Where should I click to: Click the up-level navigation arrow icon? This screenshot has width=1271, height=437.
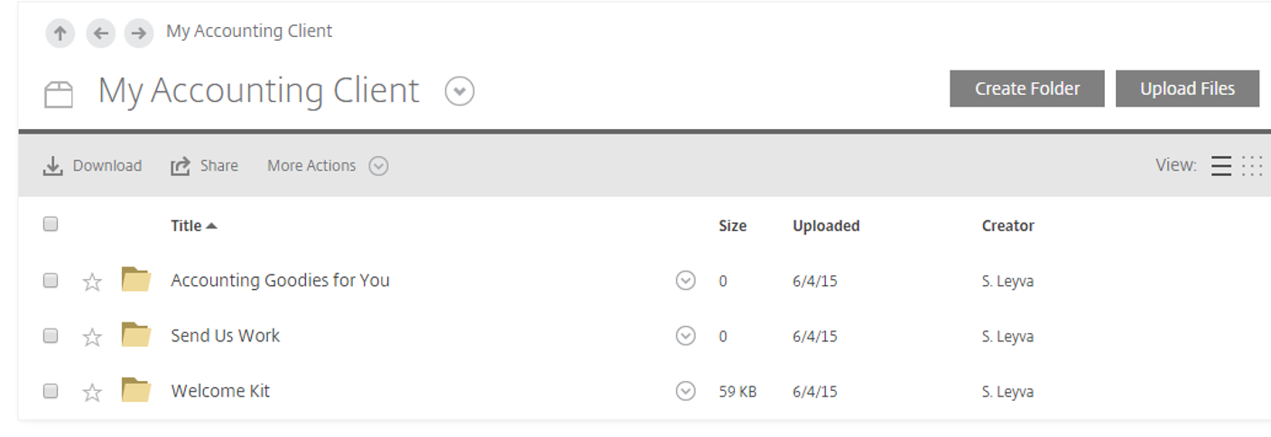point(60,33)
